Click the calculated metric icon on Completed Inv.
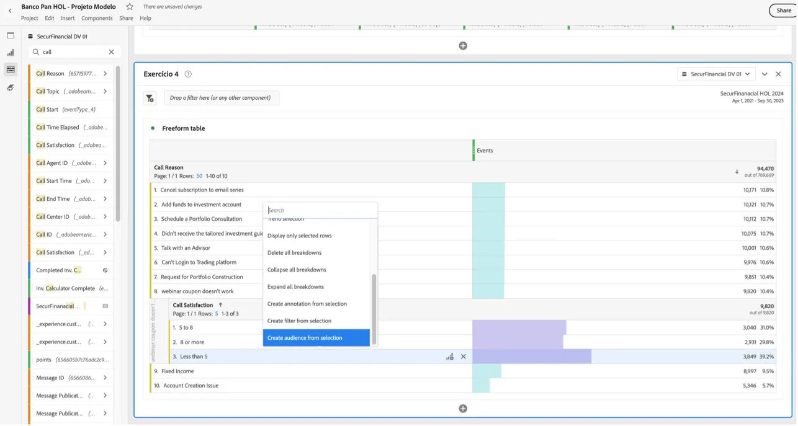The height and width of the screenshot is (426, 798). coord(105,270)
